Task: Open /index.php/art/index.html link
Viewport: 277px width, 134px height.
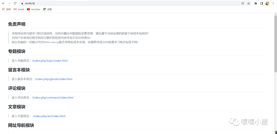Action: click(49, 116)
